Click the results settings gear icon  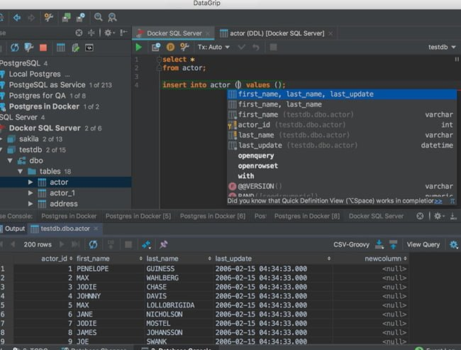click(454, 244)
